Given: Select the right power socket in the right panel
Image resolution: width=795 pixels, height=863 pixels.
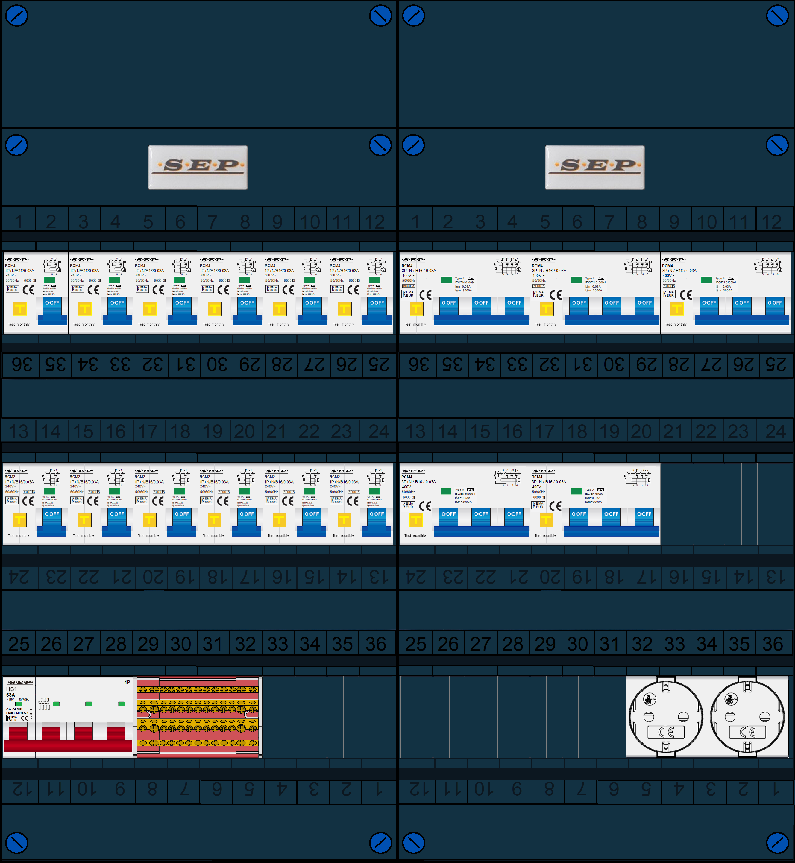Looking at the screenshot, I should (x=747, y=716).
